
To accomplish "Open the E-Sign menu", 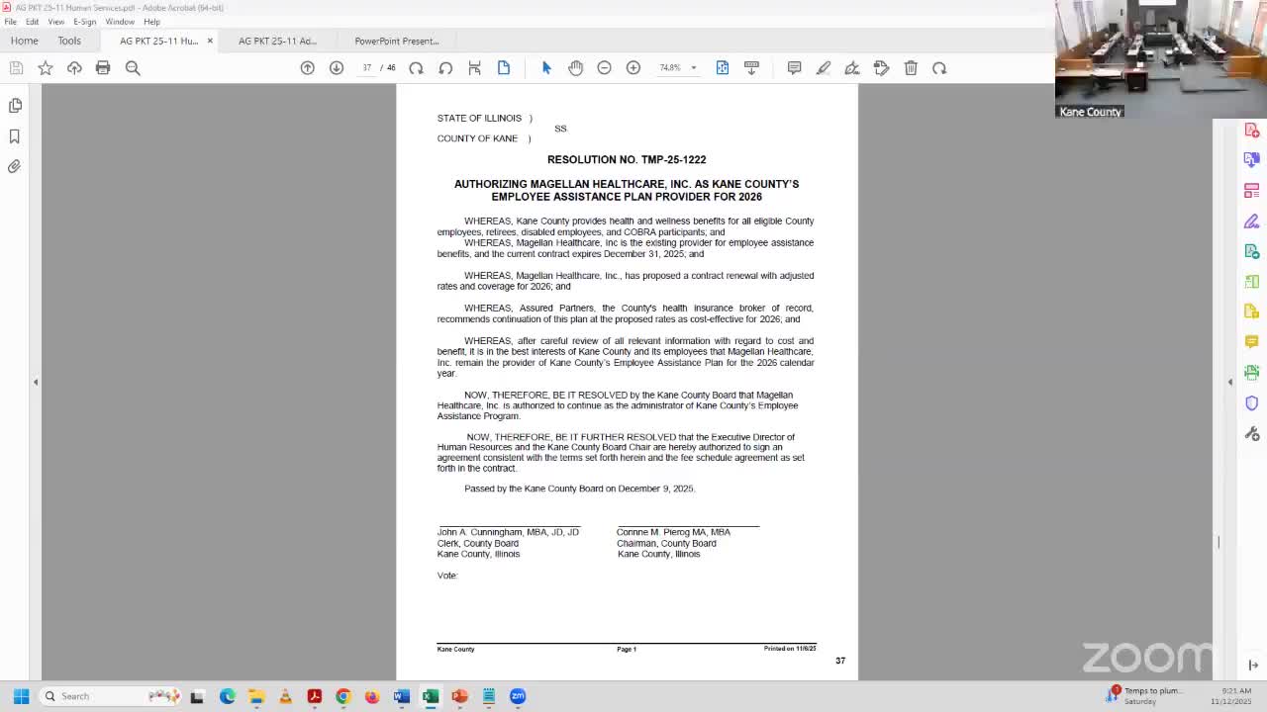I will pos(82,22).
